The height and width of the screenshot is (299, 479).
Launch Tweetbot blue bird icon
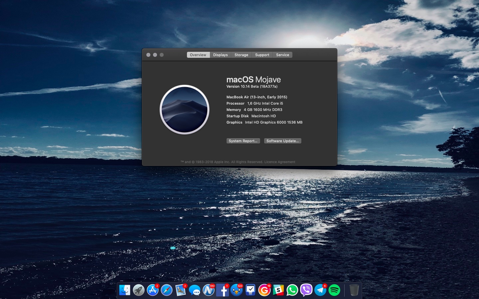click(x=237, y=290)
